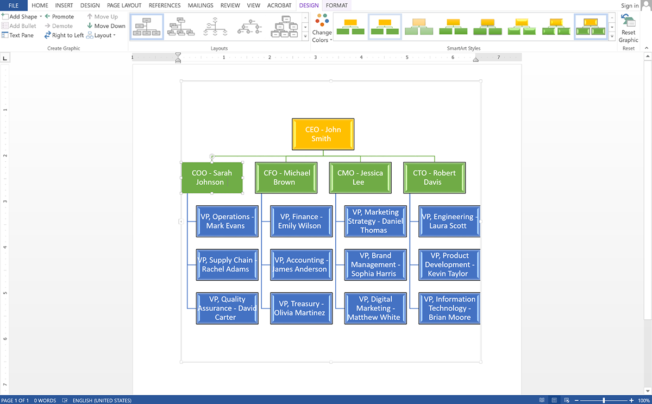Switch to Read Mode view
Screen dimensions: 652x404
[542, 400]
